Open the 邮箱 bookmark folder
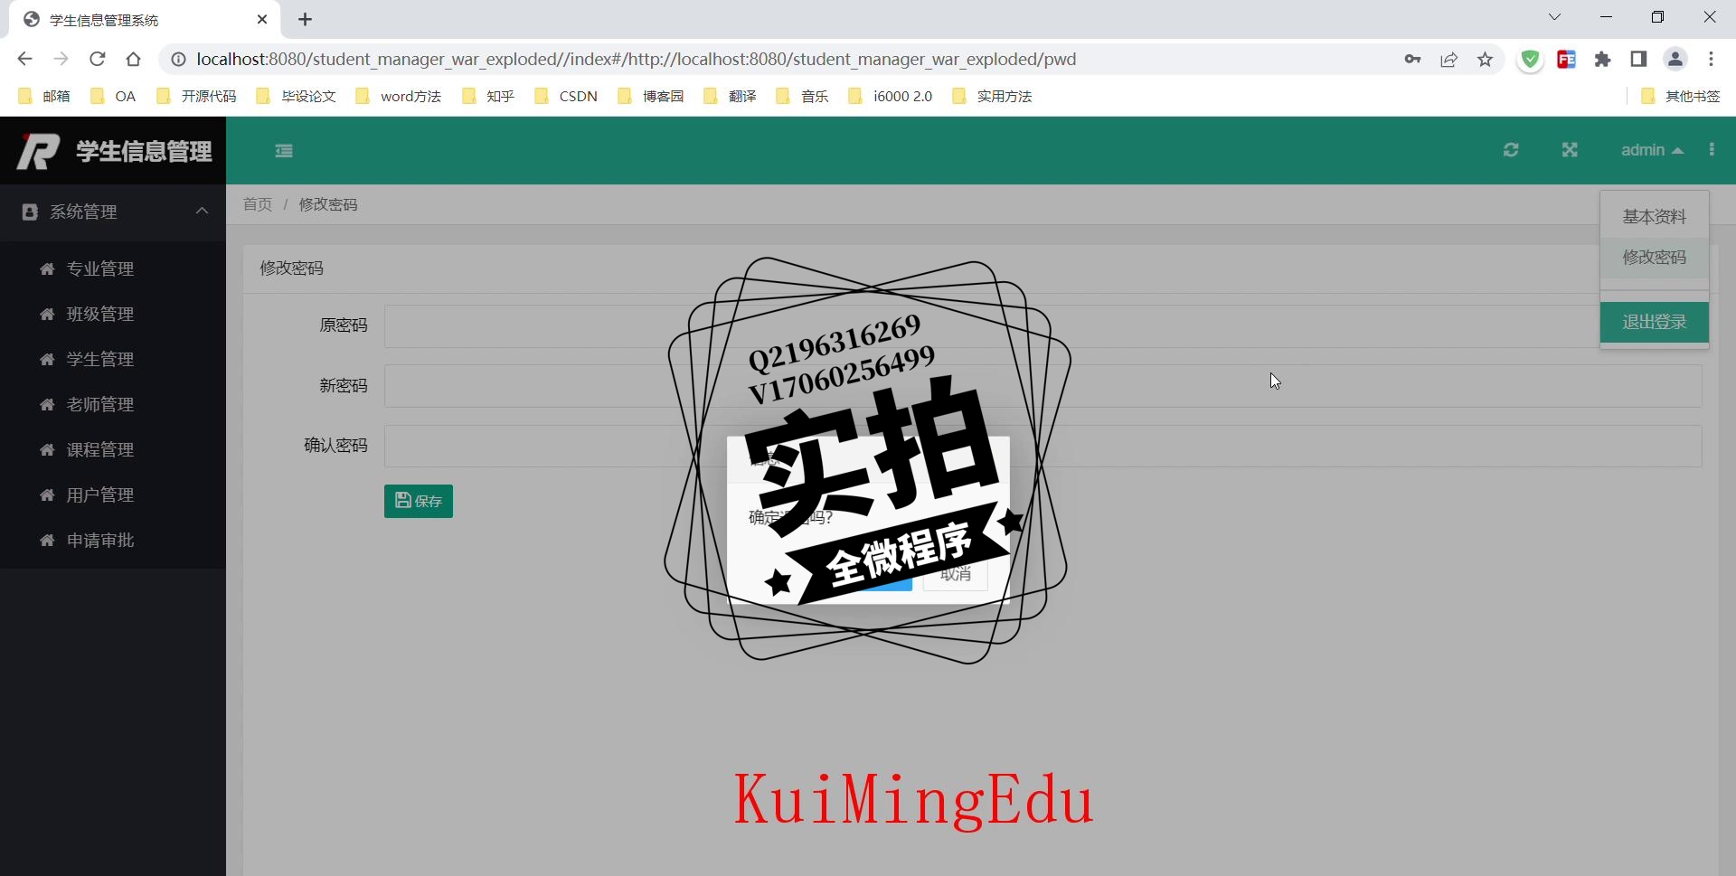Screen dimensions: 1736x876 click(x=44, y=96)
